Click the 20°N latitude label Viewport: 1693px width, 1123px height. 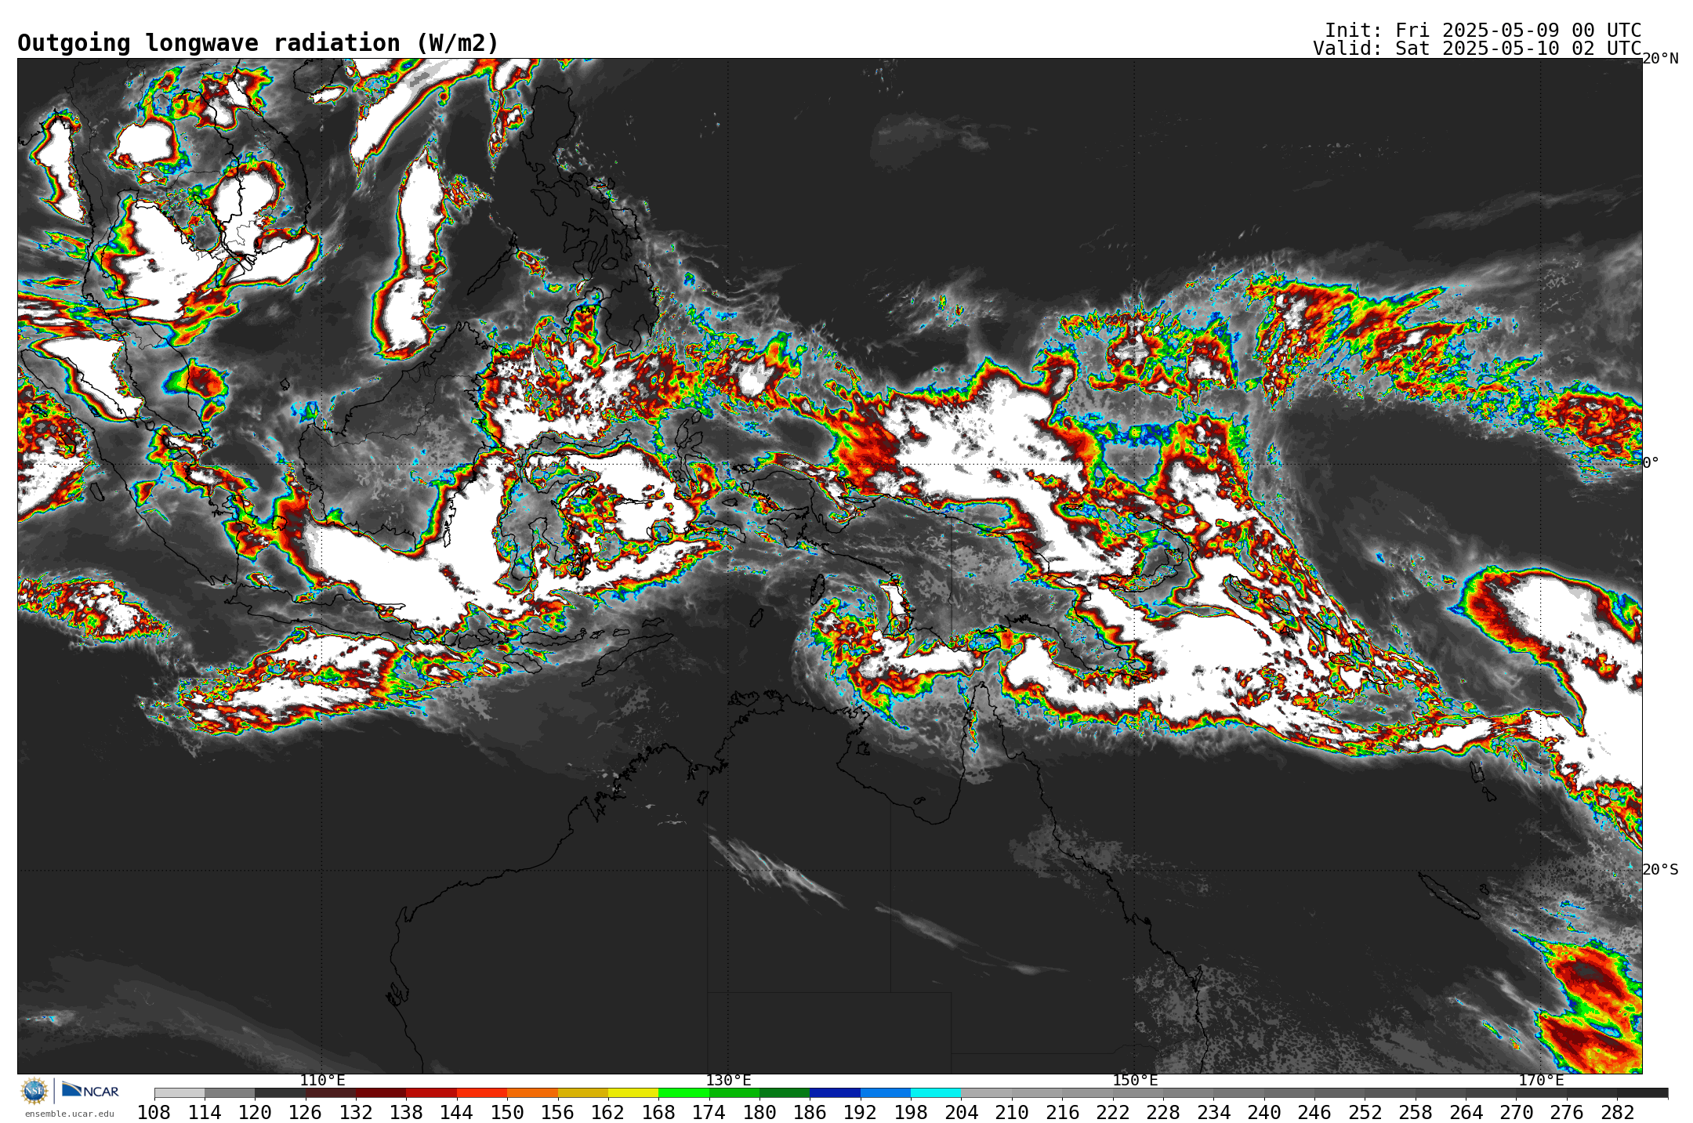click(x=1660, y=58)
